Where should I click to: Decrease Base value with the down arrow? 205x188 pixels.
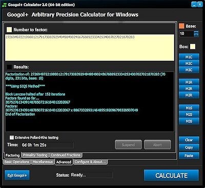tap(196, 35)
